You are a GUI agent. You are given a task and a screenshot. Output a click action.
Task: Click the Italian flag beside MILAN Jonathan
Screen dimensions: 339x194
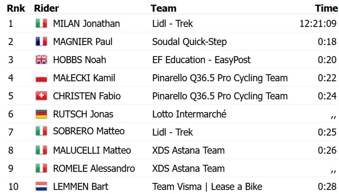point(41,23)
